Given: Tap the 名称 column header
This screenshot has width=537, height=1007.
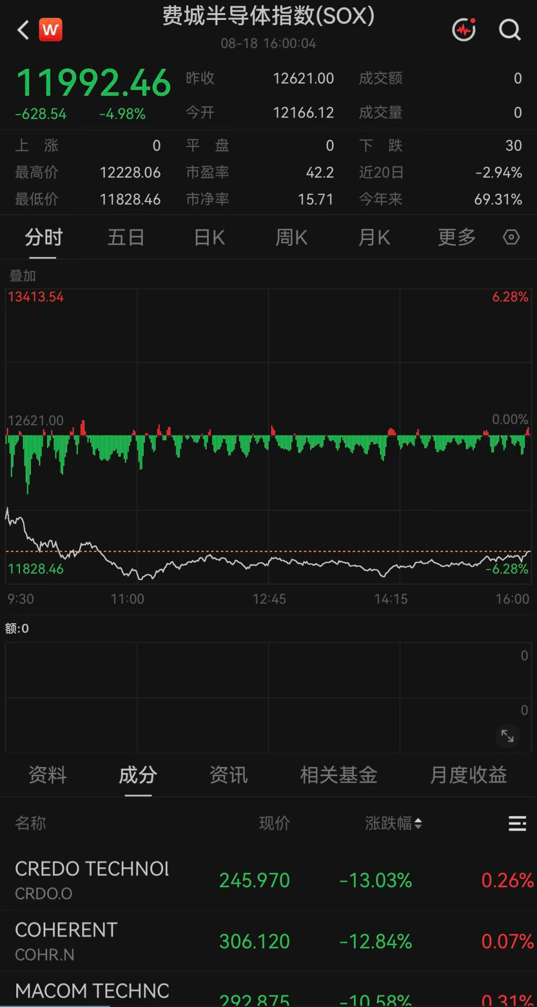Looking at the screenshot, I should coord(30,823).
